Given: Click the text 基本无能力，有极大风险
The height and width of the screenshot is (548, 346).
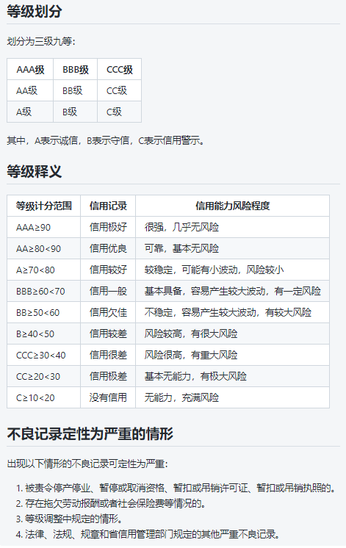Looking at the screenshot, I should pos(195,376).
